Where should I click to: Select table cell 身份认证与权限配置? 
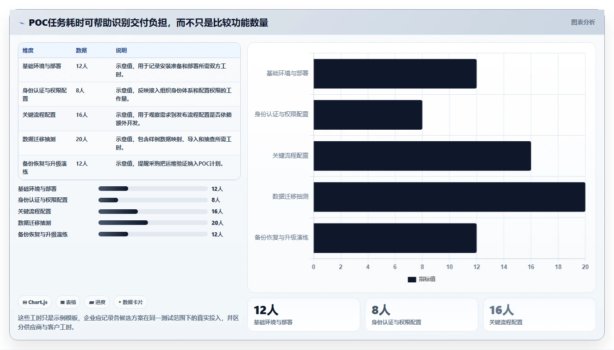click(45, 95)
